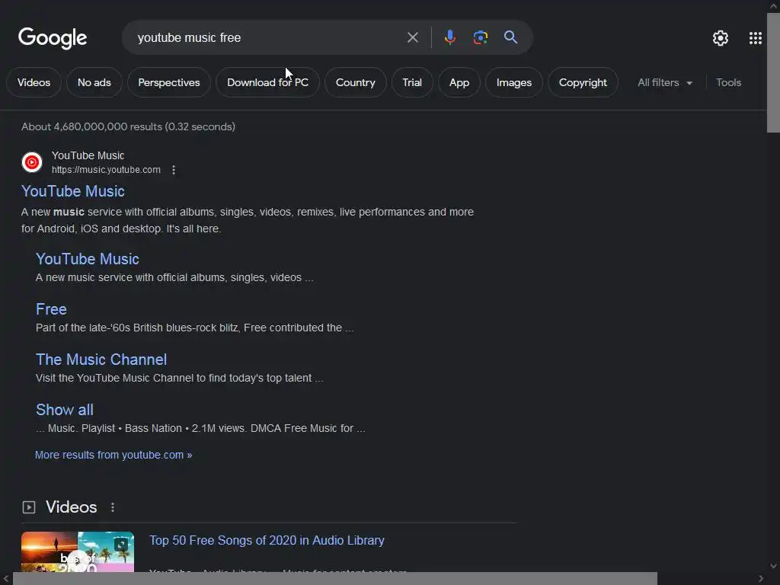Open the Tools button
This screenshot has width=780, height=585.
(x=728, y=82)
